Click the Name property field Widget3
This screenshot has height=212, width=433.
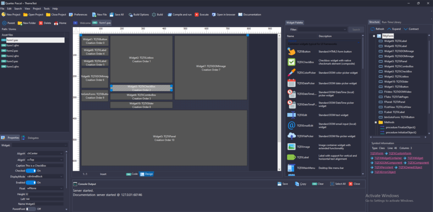(x=45, y=204)
